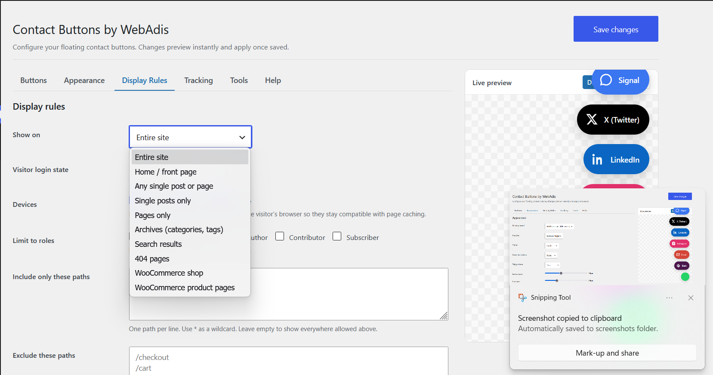Screen dimensions: 713x375
Task: Click the Exclude these paths textarea
Action: tap(289, 361)
